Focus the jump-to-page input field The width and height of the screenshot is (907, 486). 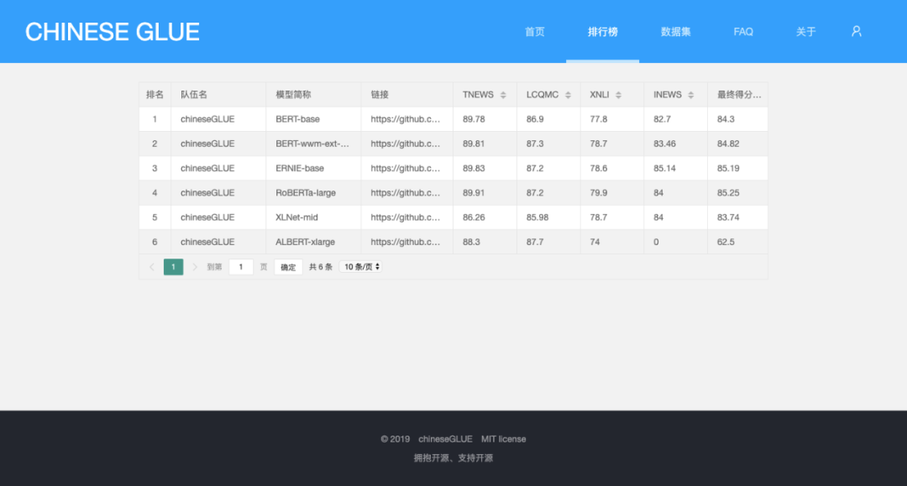(x=241, y=267)
